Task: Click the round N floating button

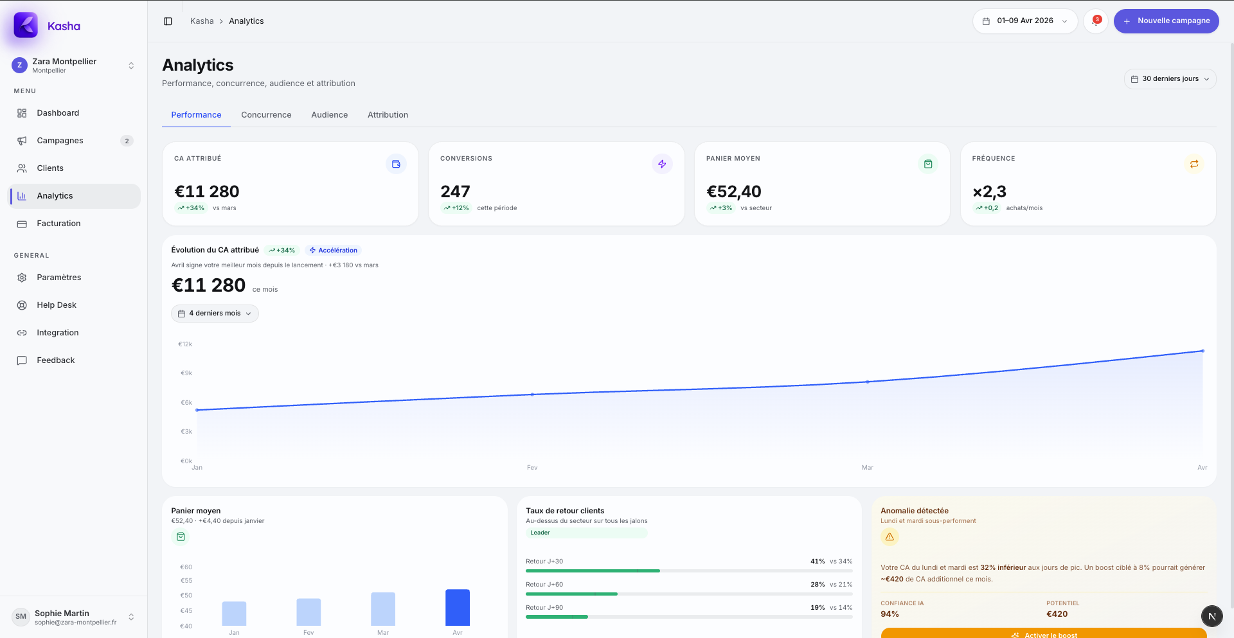Action: point(1212,616)
